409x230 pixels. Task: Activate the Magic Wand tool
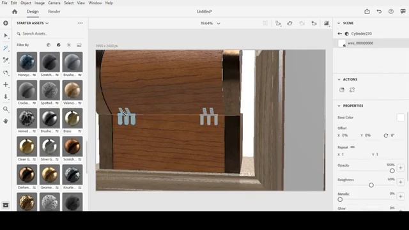coord(6,48)
